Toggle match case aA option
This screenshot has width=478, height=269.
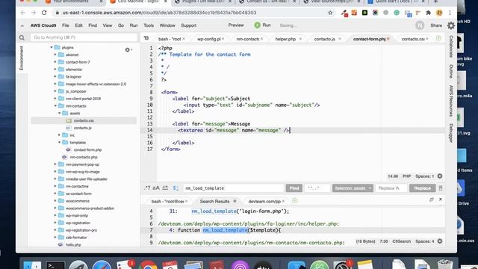(x=156, y=188)
